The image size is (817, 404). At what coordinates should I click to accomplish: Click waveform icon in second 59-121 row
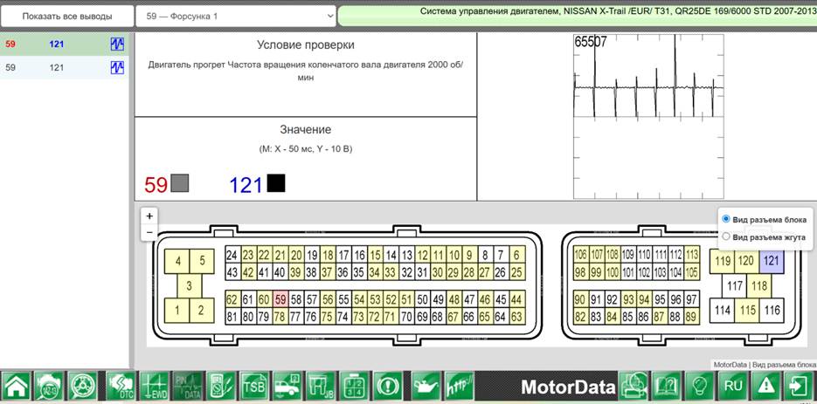click(x=117, y=67)
